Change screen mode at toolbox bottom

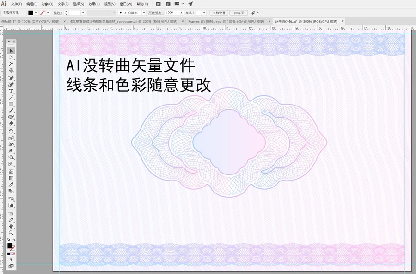pos(11,266)
